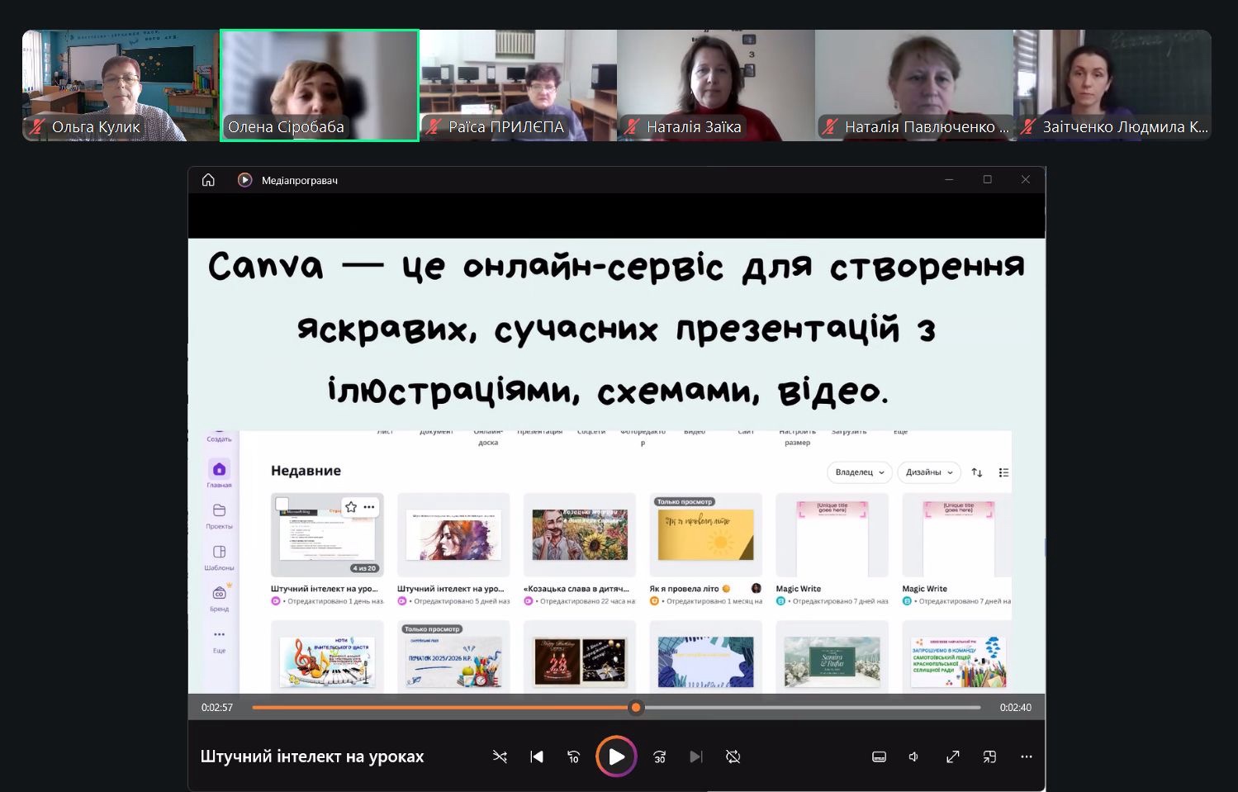Open the Шаблоны icon in Canva sidebar
The image size is (1238, 792).
point(219,552)
